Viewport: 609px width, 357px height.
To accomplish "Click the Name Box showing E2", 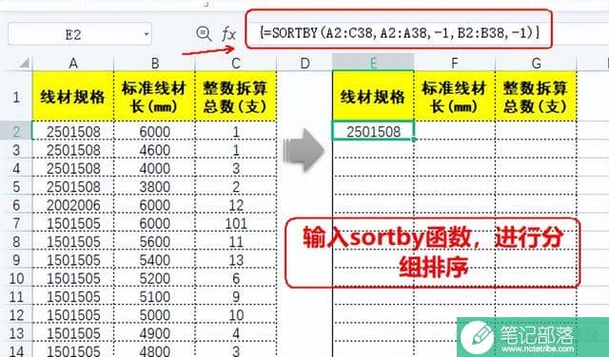I will click(80, 34).
